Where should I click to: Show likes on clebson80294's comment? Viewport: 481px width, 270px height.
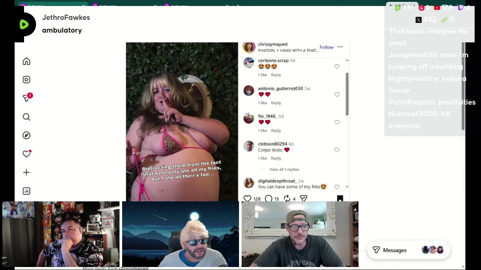[262, 158]
